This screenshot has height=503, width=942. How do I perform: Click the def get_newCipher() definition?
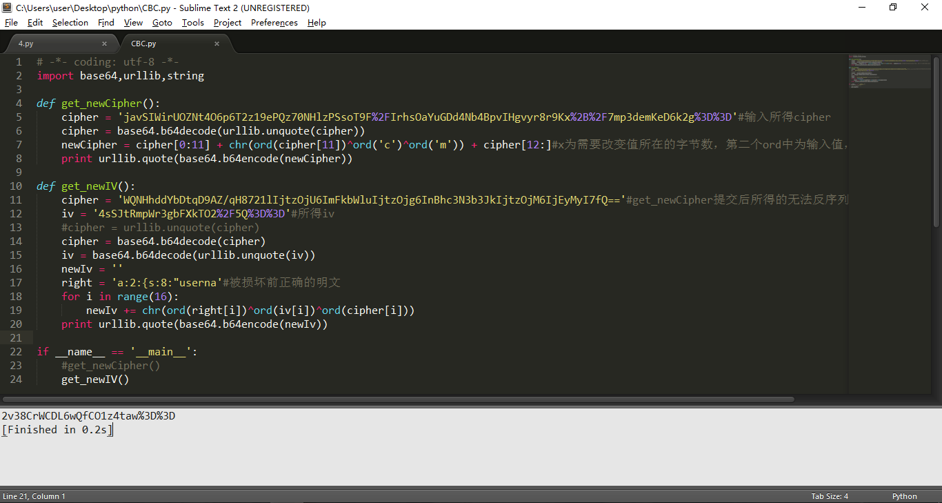pos(99,103)
